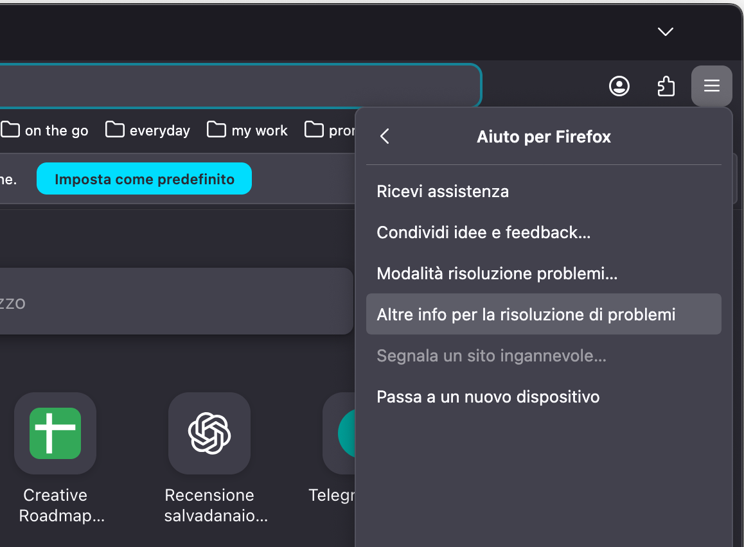Open Recensione salvadanaio ChatGPT shortcut
The image size is (744, 547).
209,433
